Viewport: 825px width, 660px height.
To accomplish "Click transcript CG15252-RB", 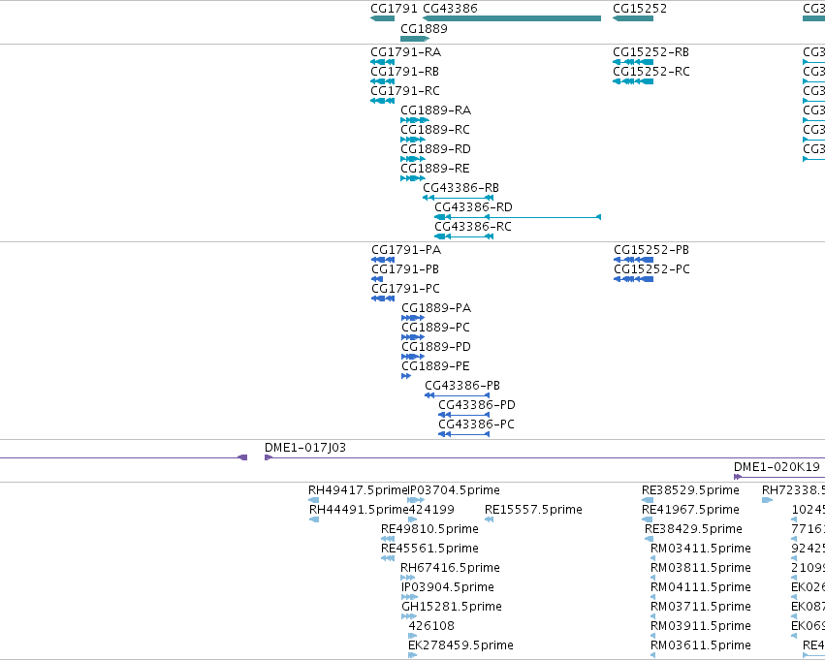I will pyautogui.click(x=650, y=52).
